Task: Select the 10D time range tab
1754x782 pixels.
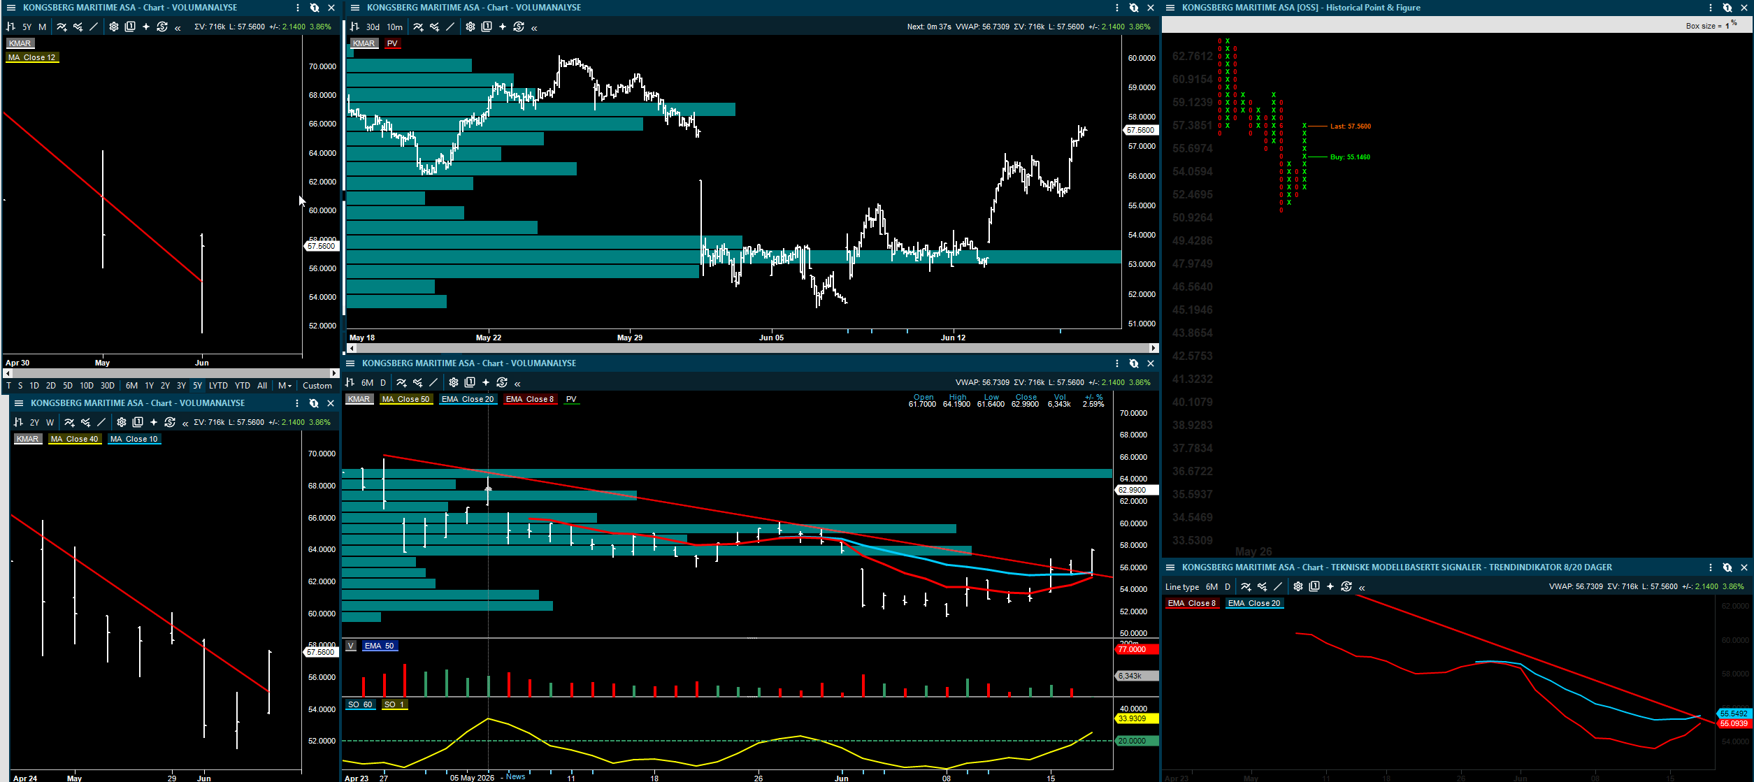Action: tap(87, 385)
